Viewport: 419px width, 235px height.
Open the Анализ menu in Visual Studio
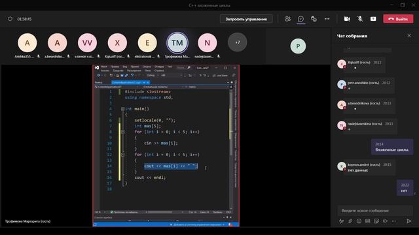tap(105, 70)
